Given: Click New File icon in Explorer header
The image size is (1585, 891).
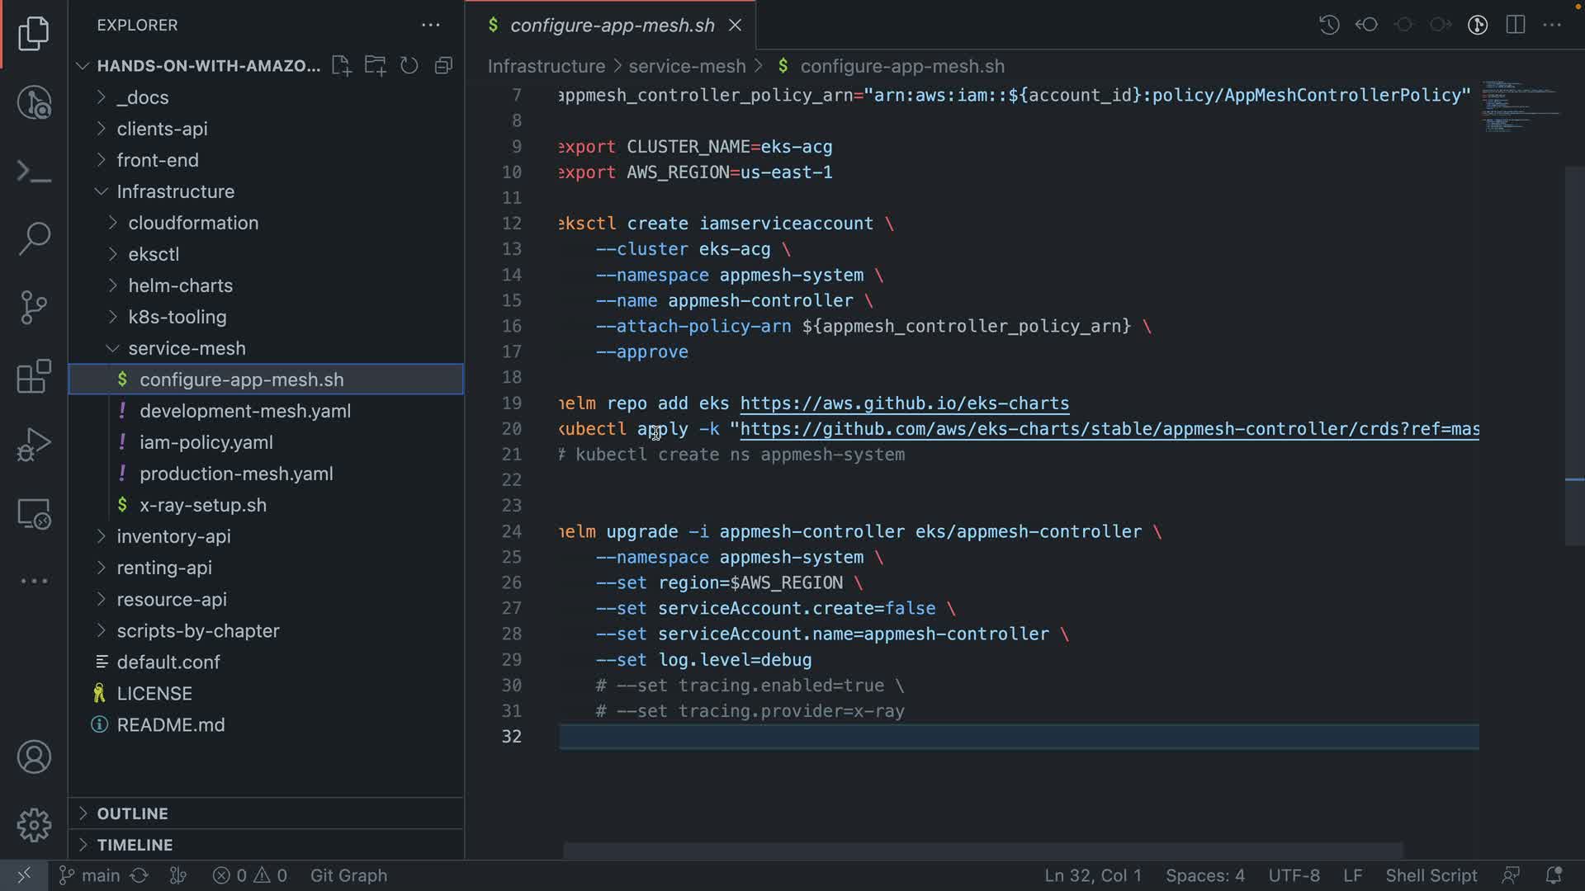Looking at the screenshot, I should click(x=341, y=66).
